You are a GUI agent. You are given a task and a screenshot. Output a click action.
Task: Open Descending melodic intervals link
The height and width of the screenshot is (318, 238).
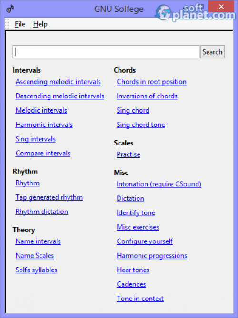[x=60, y=96]
